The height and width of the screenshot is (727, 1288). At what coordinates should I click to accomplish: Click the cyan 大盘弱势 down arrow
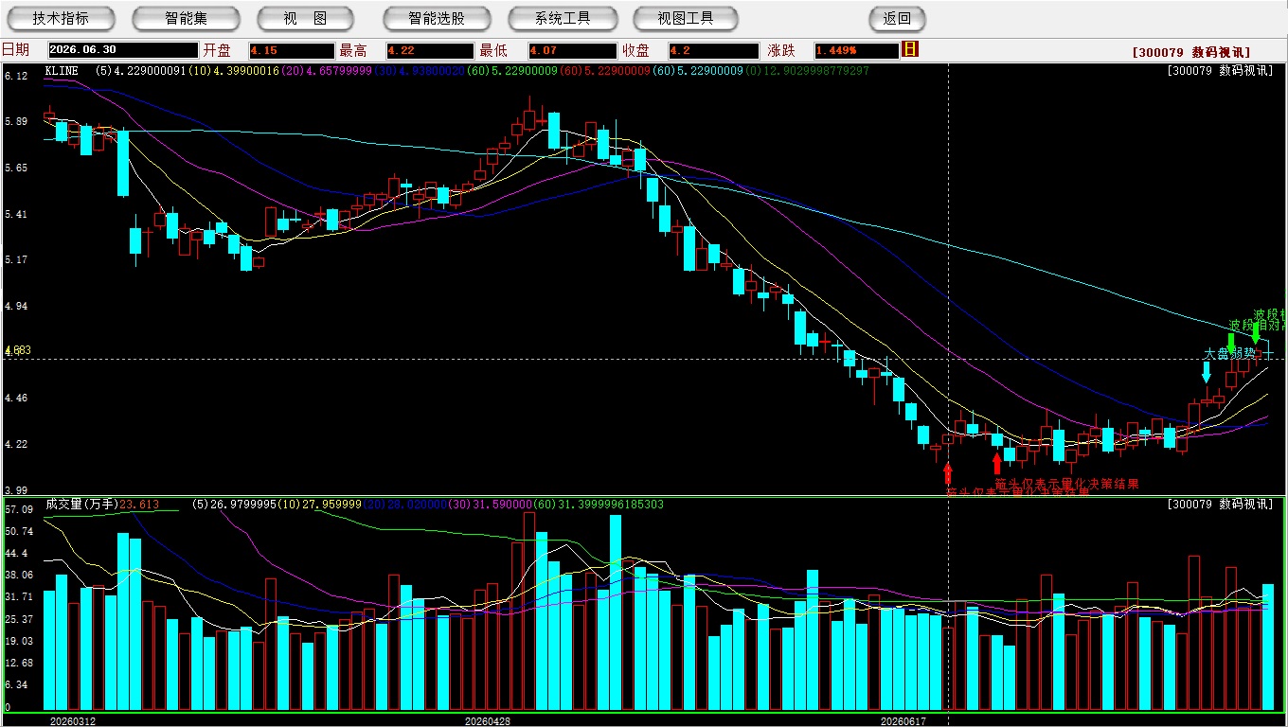(1206, 372)
